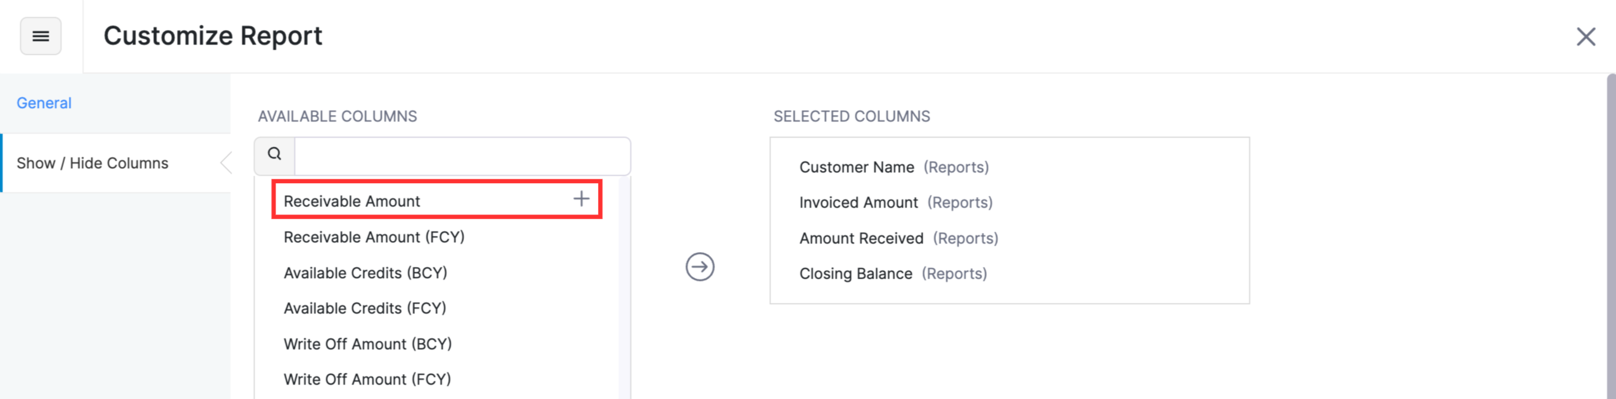Switch to the General tab
1616x399 pixels.
(43, 102)
